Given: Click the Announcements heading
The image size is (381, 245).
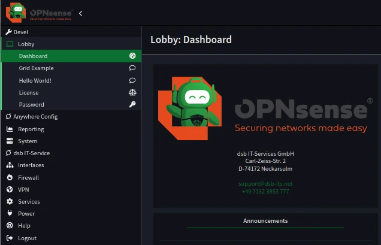Looking at the screenshot, I should pyautogui.click(x=265, y=220).
